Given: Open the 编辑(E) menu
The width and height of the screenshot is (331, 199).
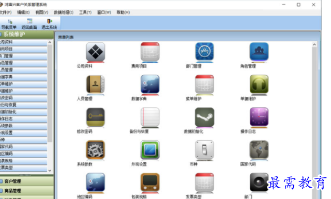Looking at the screenshot, I should click(x=23, y=12).
